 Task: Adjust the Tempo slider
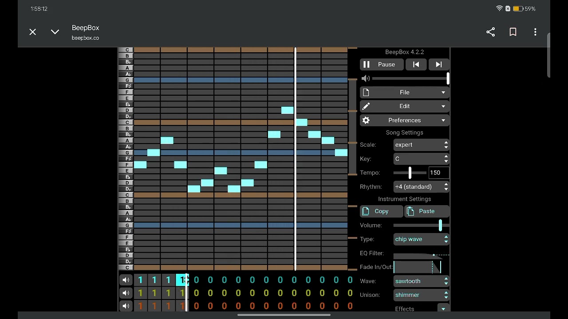coord(410,173)
